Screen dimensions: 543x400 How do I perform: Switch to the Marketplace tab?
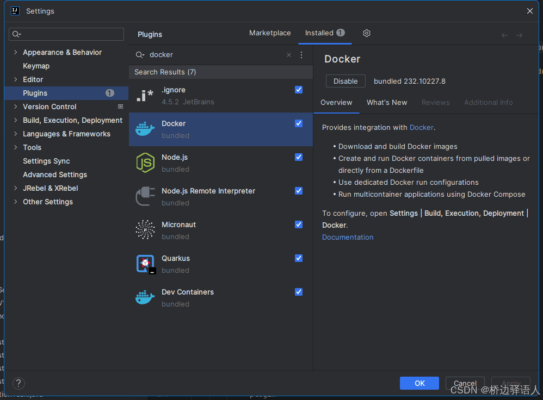[x=270, y=33]
